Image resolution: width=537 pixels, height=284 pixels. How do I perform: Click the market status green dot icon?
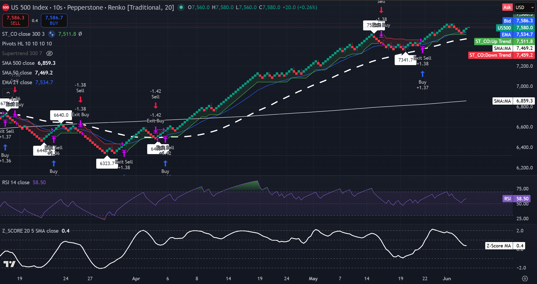point(181,7)
